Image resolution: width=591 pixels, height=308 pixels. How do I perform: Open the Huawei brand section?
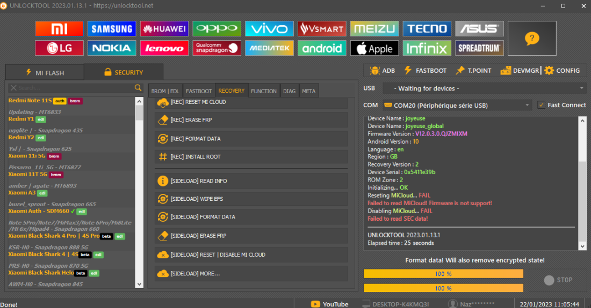[164, 28]
